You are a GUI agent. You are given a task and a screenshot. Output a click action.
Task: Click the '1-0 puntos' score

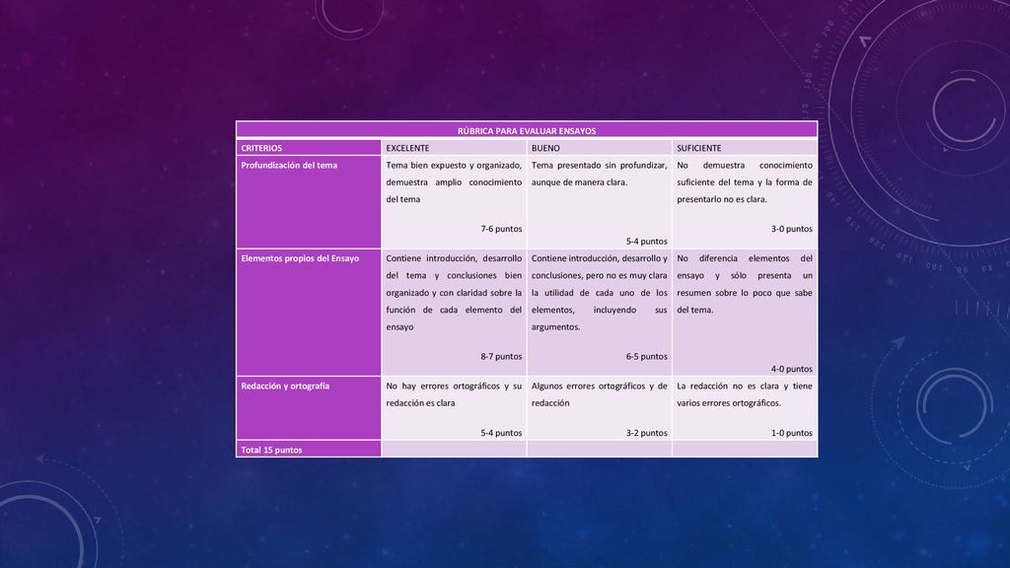click(792, 433)
